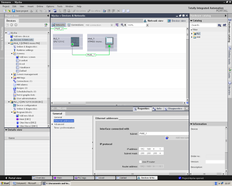The height and width of the screenshot is (186, 232).
Task: Click the Accessible devices toolbar icon
Action: click(x=105, y=11)
